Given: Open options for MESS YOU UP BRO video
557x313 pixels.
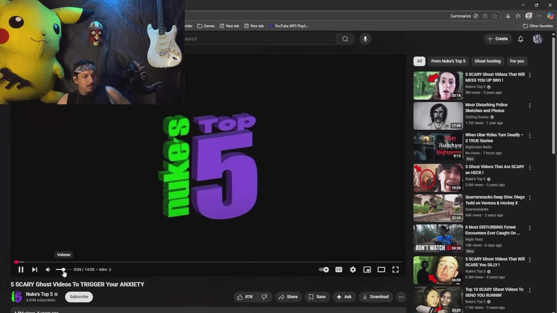Looking at the screenshot, I should coord(530,75).
